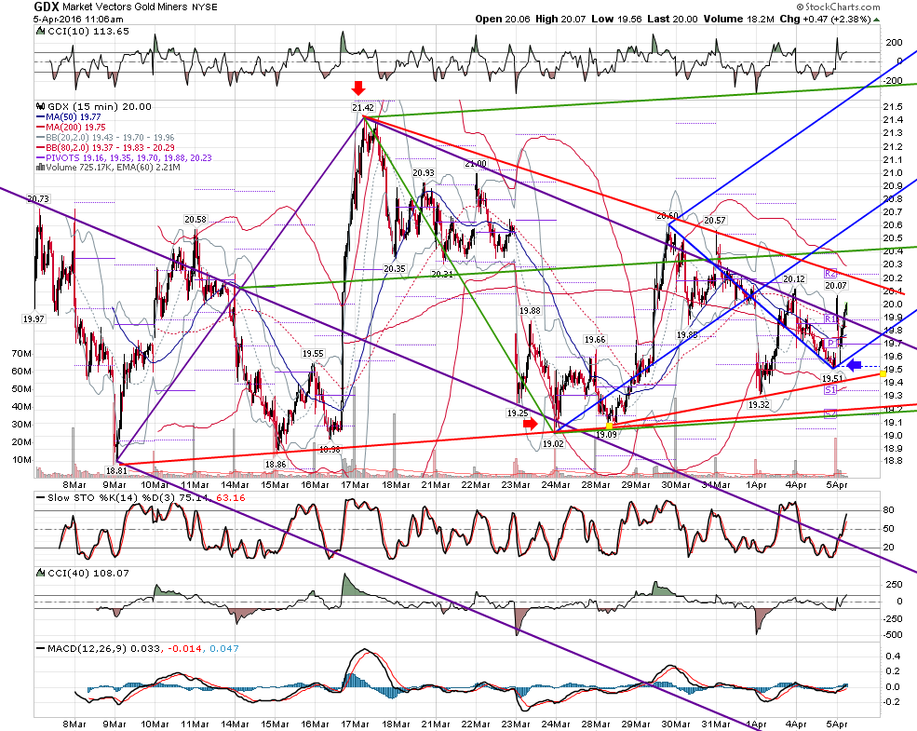This screenshot has height=731, width=917.
Task: Click the green up-triangle after Chg percentage
Action: (x=876, y=20)
